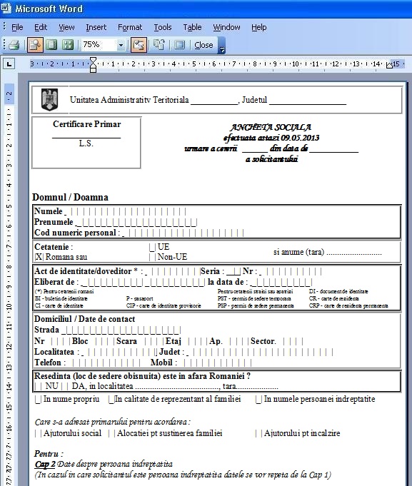Click the vertical ruler at mark 5
The width and height of the screenshot is (412, 486).
coord(9,206)
